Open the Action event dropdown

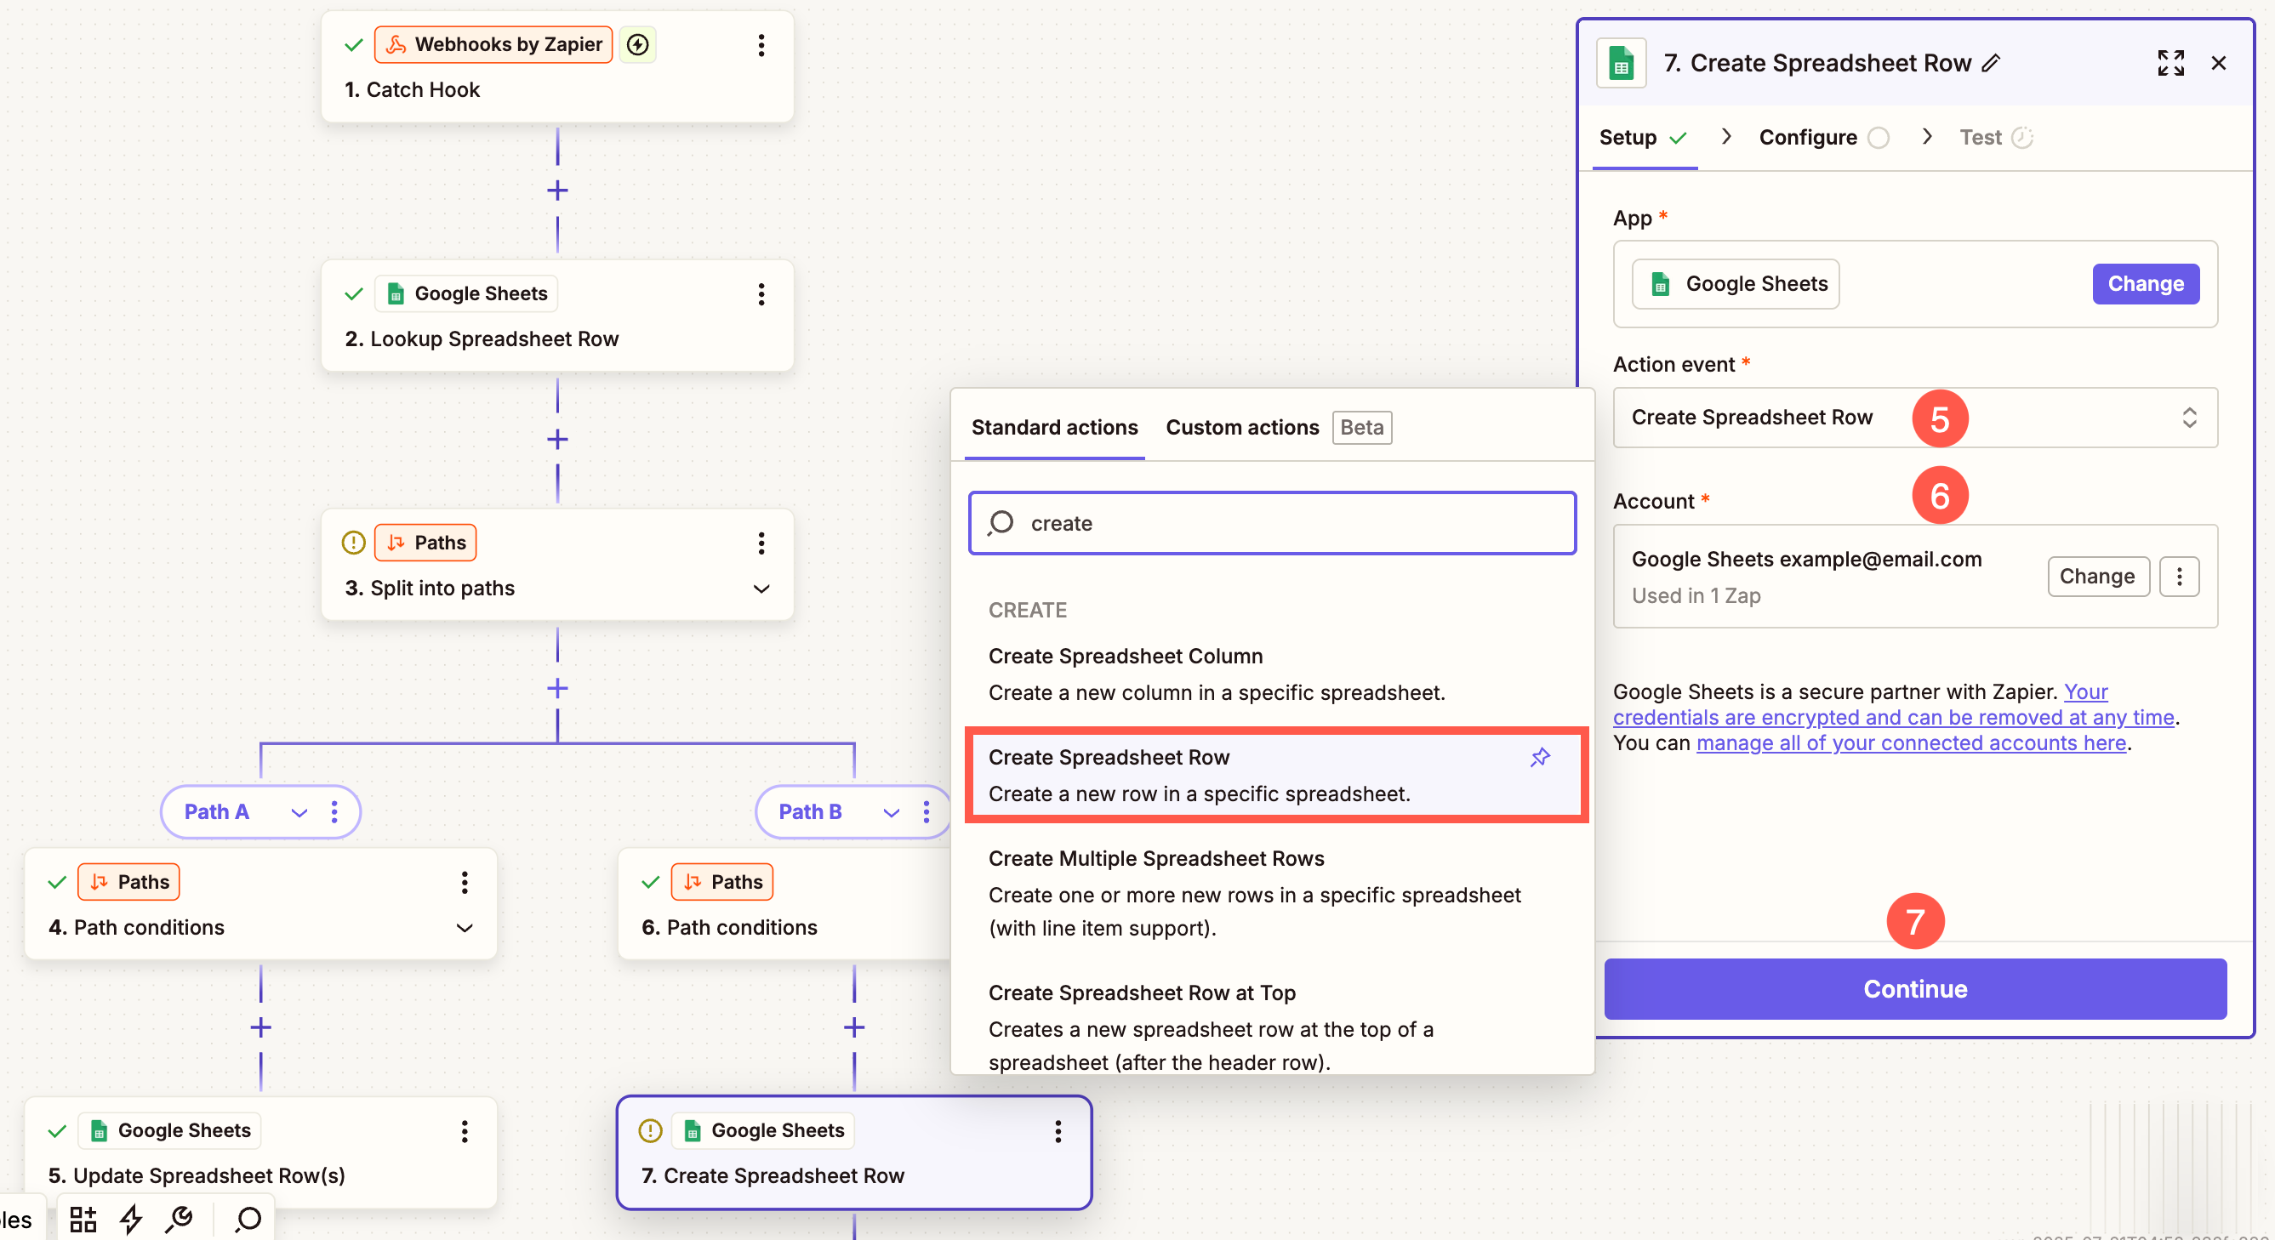[1914, 418]
